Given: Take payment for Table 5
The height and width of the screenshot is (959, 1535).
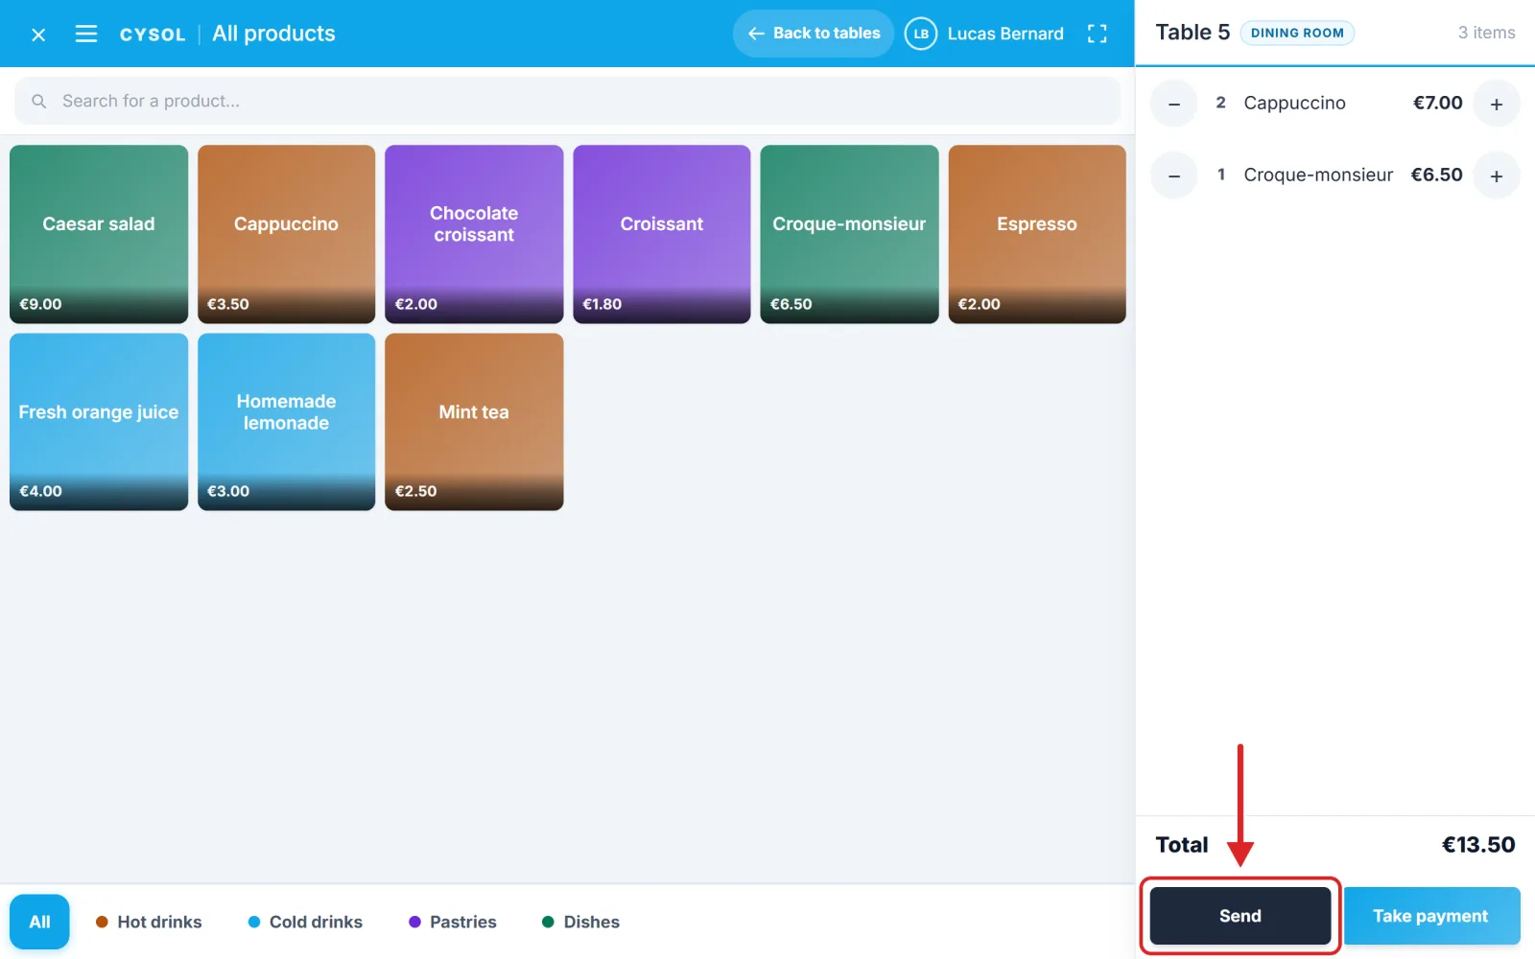Looking at the screenshot, I should [x=1431, y=916].
